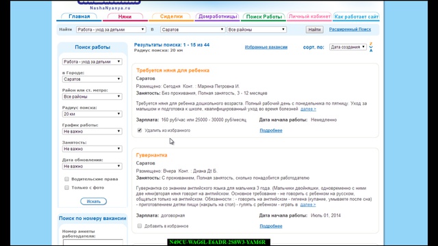Open Расширенный Поиск link

[350, 29]
